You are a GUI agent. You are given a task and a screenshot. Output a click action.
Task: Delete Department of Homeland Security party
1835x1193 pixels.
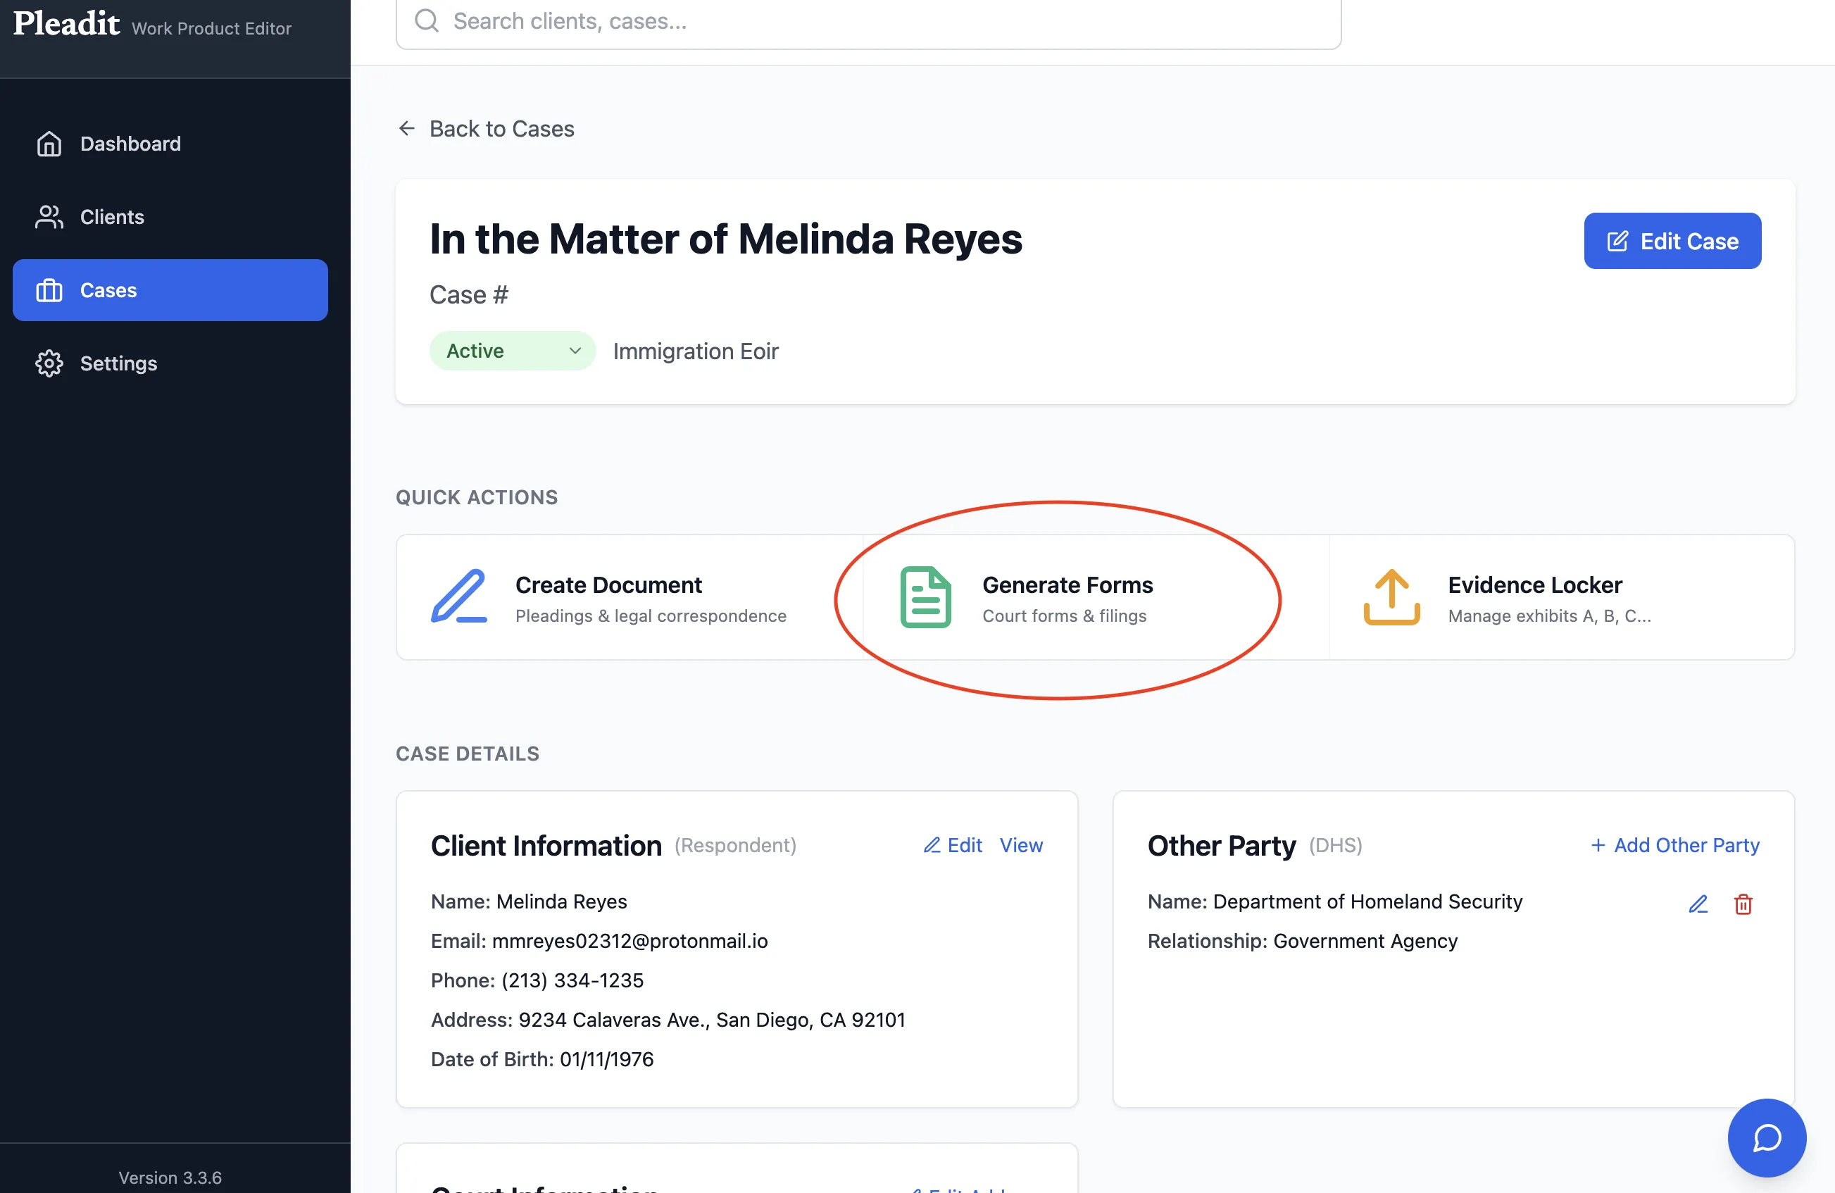coord(1743,904)
